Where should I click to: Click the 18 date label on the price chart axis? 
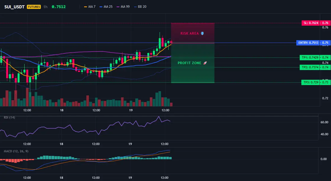pyautogui.click(x=62, y=110)
